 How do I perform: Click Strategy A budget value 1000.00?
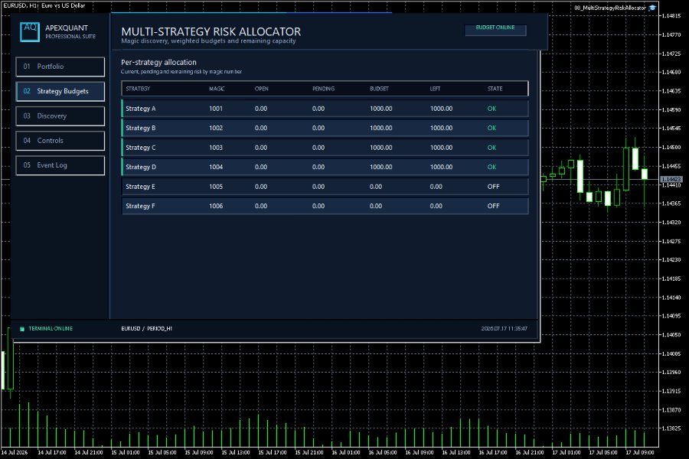click(x=381, y=109)
